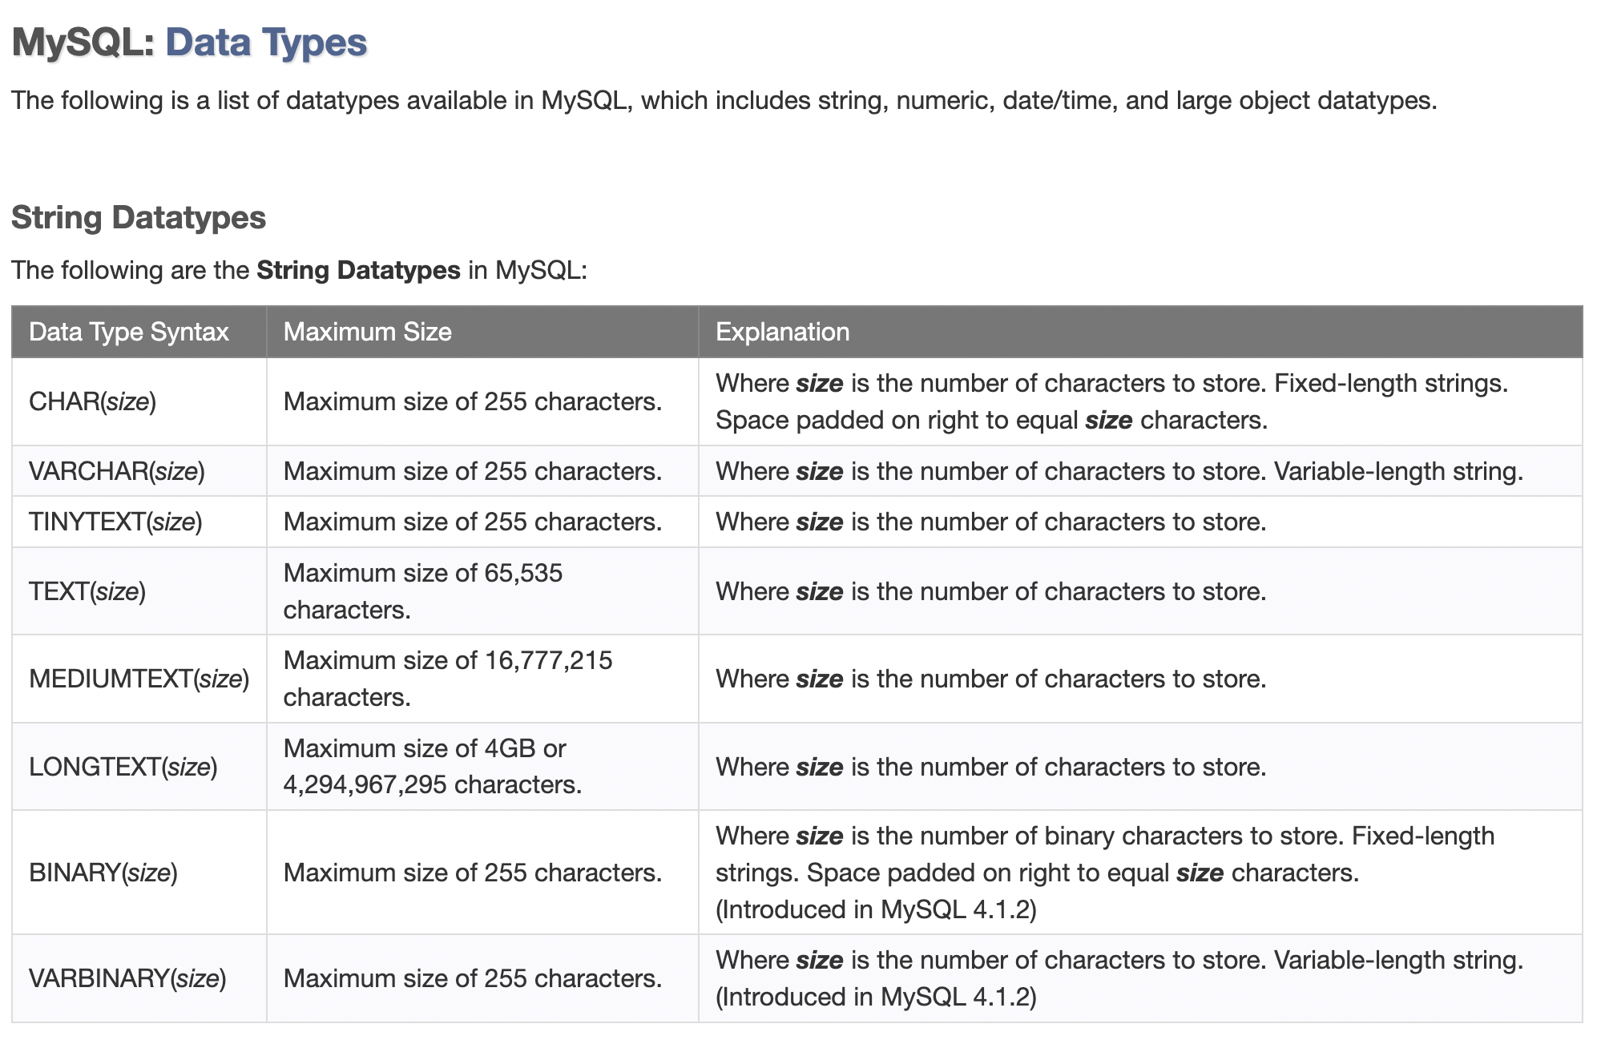The width and height of the screenshot is (1601, 1040).
Task: Click 'Maximum size of 16,777,215 characters.' cell
Action: tap(482, 679)
